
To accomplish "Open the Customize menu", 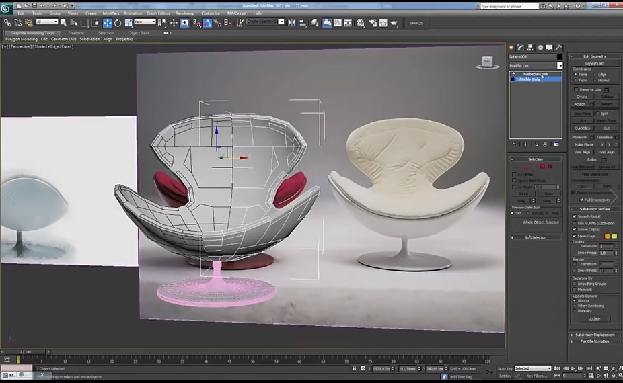I will tap(210, 13).
